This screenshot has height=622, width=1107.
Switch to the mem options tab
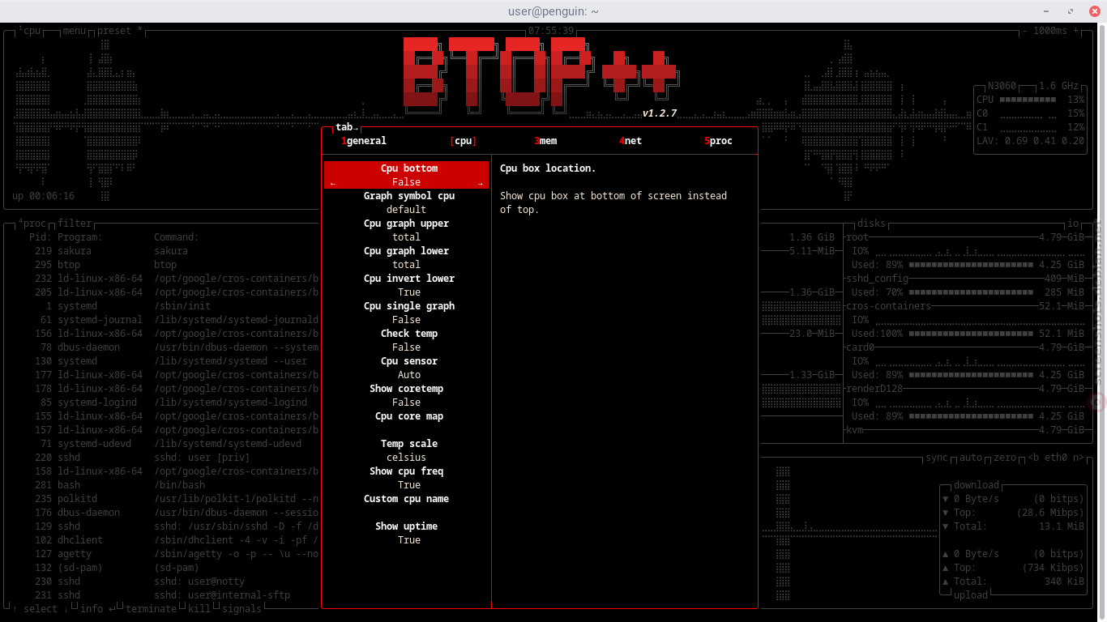click(545, 141)
